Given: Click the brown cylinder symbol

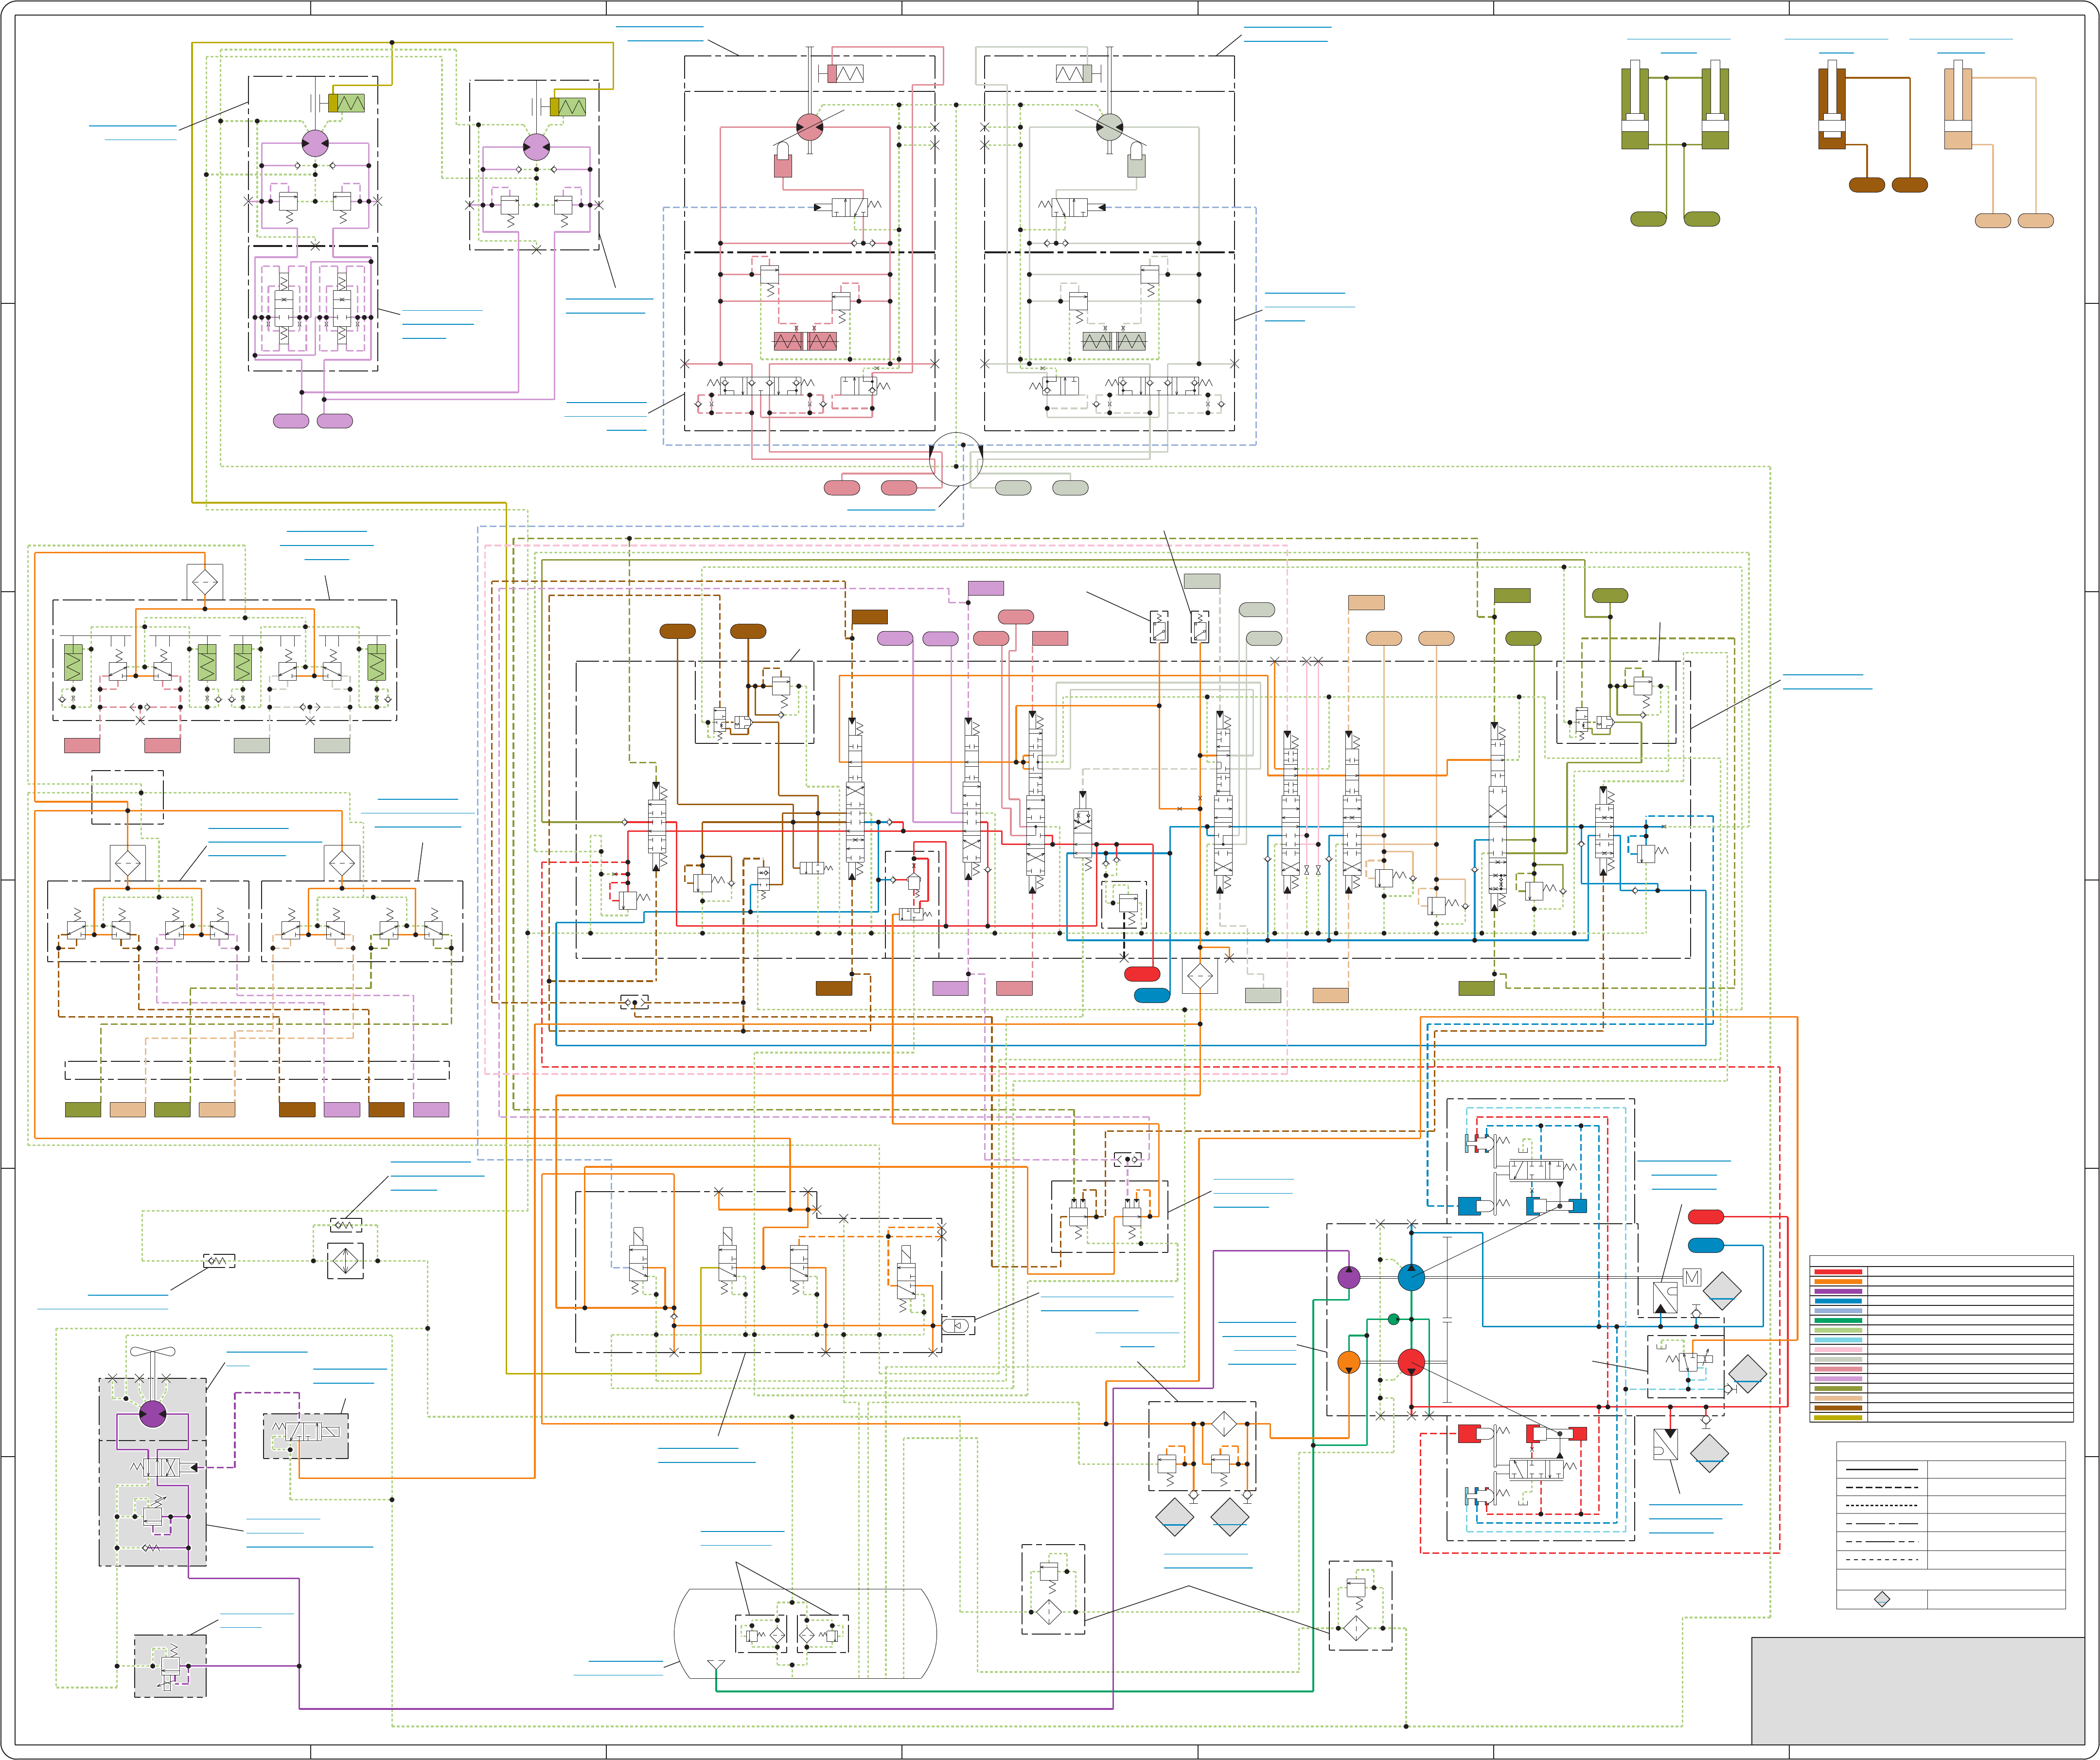Looking at the screenshot, I should [1832, 104].
